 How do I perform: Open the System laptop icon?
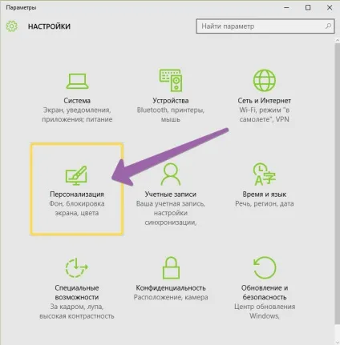[x=77, y=81]
